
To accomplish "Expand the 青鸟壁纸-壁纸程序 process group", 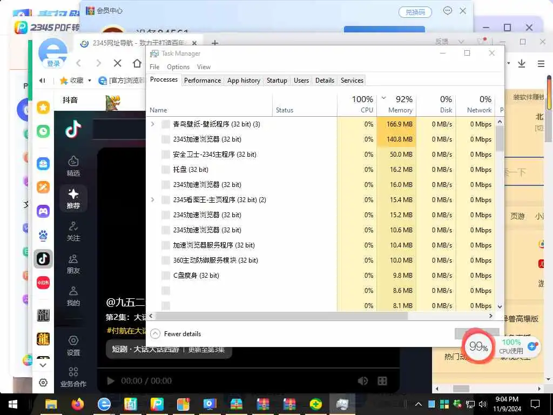I will click(153, 124).
